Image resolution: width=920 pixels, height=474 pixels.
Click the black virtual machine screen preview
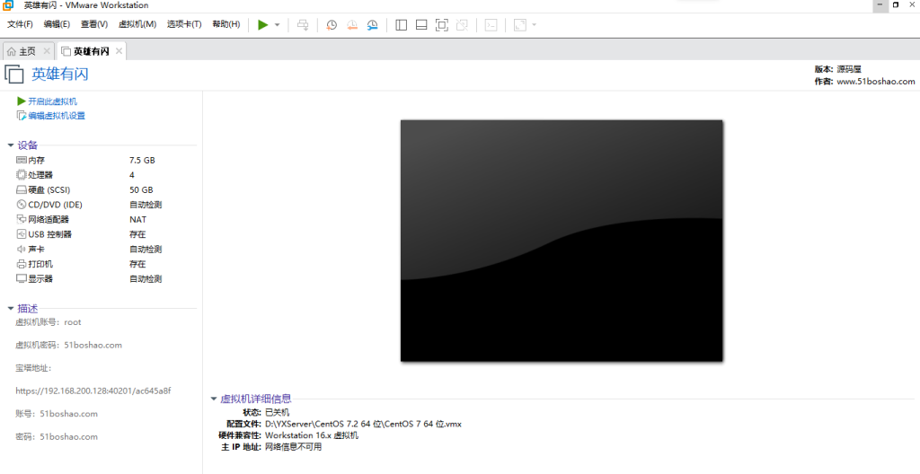562,241
